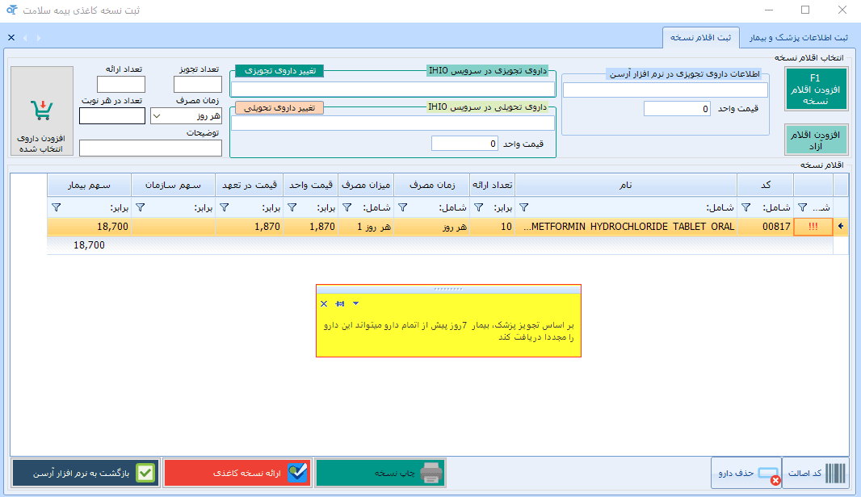The width and height of the screenshot is (861, 497).
Task: Click the تعداد ارائه column header
Action: coord(493,185)
